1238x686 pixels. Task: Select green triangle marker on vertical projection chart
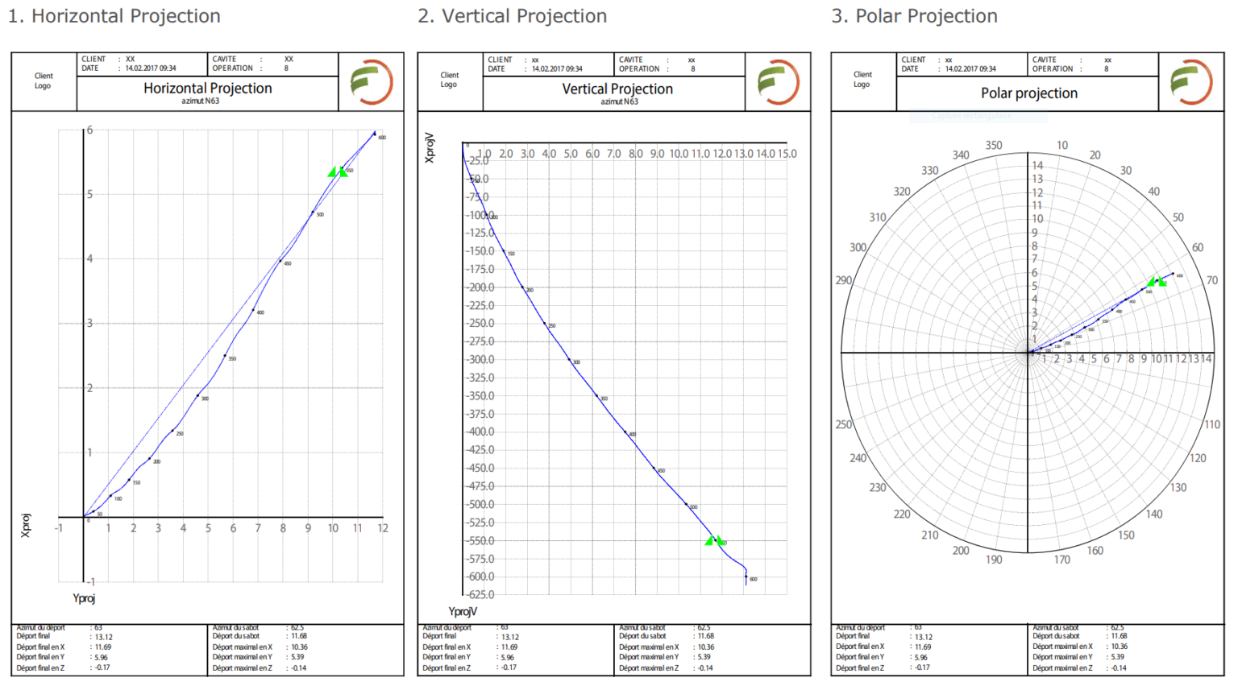pyautogui.click(x=714, y=540)
